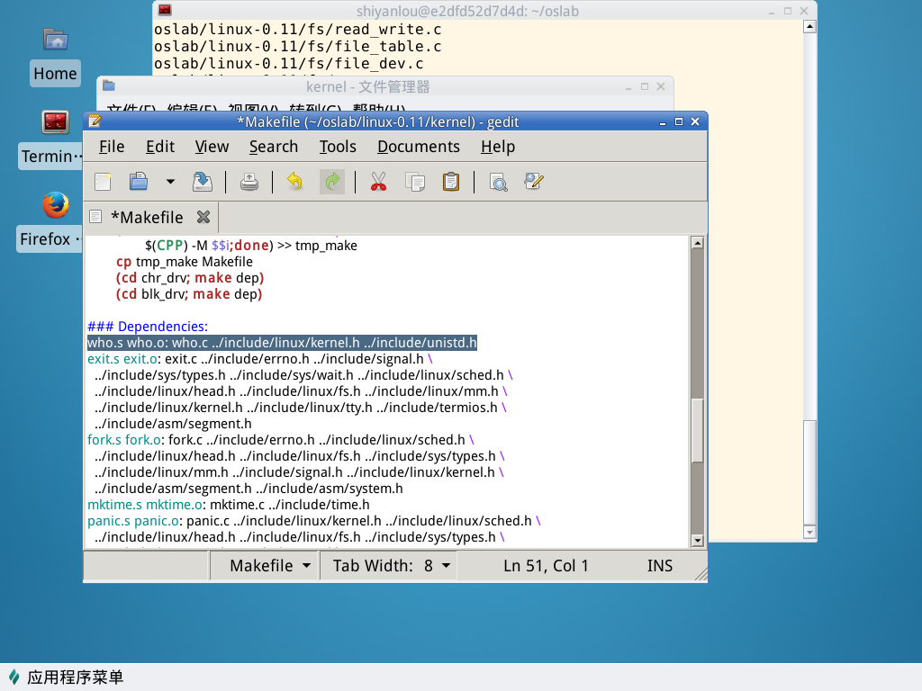Cut the selected text with the scissors icon
Image resolution: width=922 pixels, height=691 pixels.
(x=378, y=182)
